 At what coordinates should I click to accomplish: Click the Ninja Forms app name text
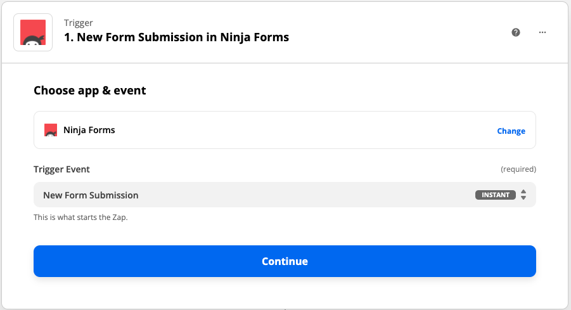point(89,131)
